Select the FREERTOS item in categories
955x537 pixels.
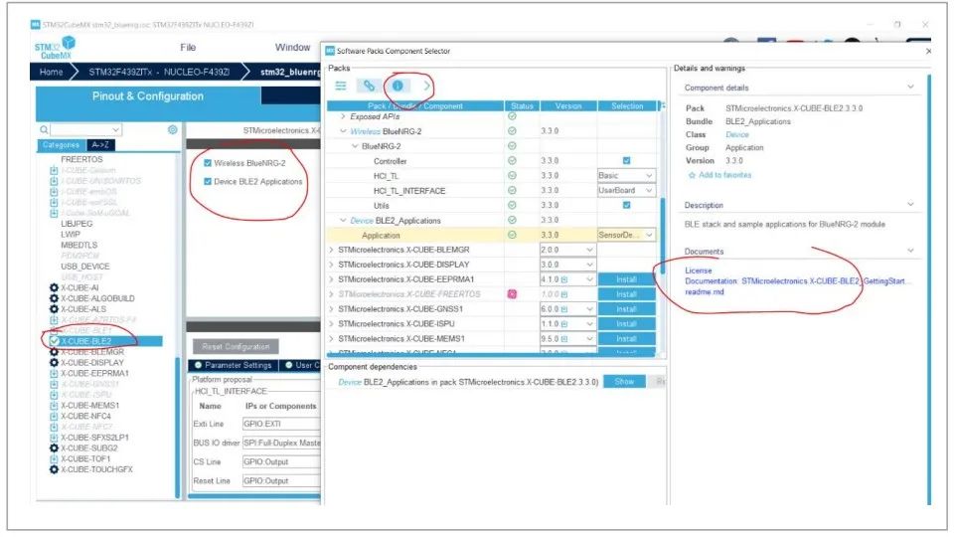[x=81, y=159]
